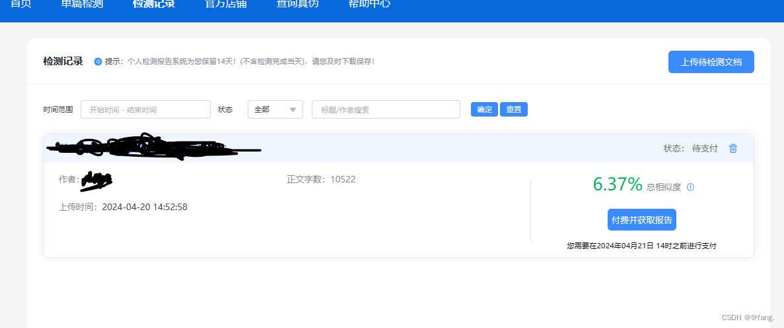This screenshot has width=784, height=328.
Task: Open the 状态 dropdown showing 全部
Action: 275,110
